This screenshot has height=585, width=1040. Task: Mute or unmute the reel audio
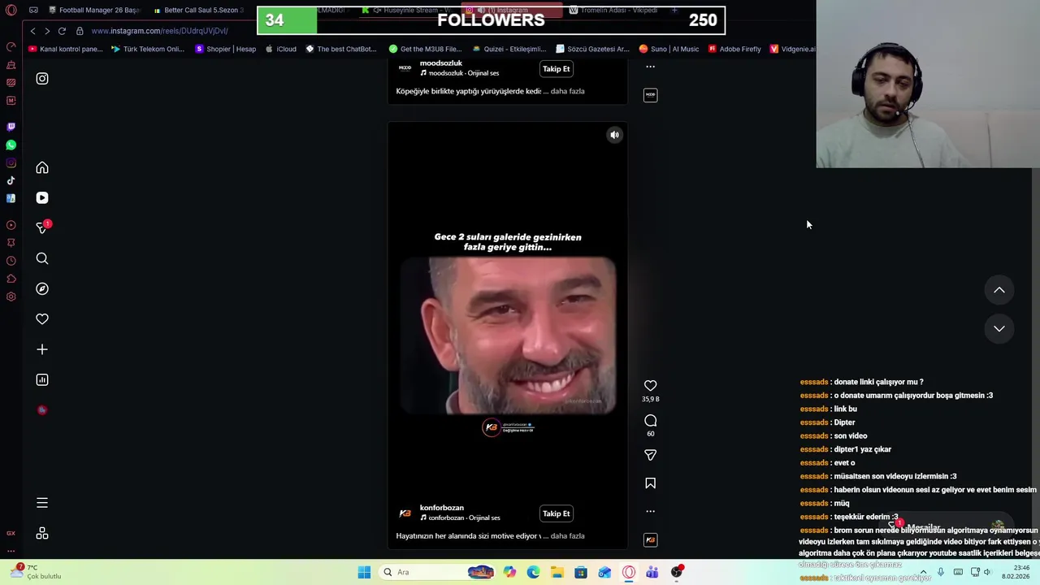(x=614, y=135)
